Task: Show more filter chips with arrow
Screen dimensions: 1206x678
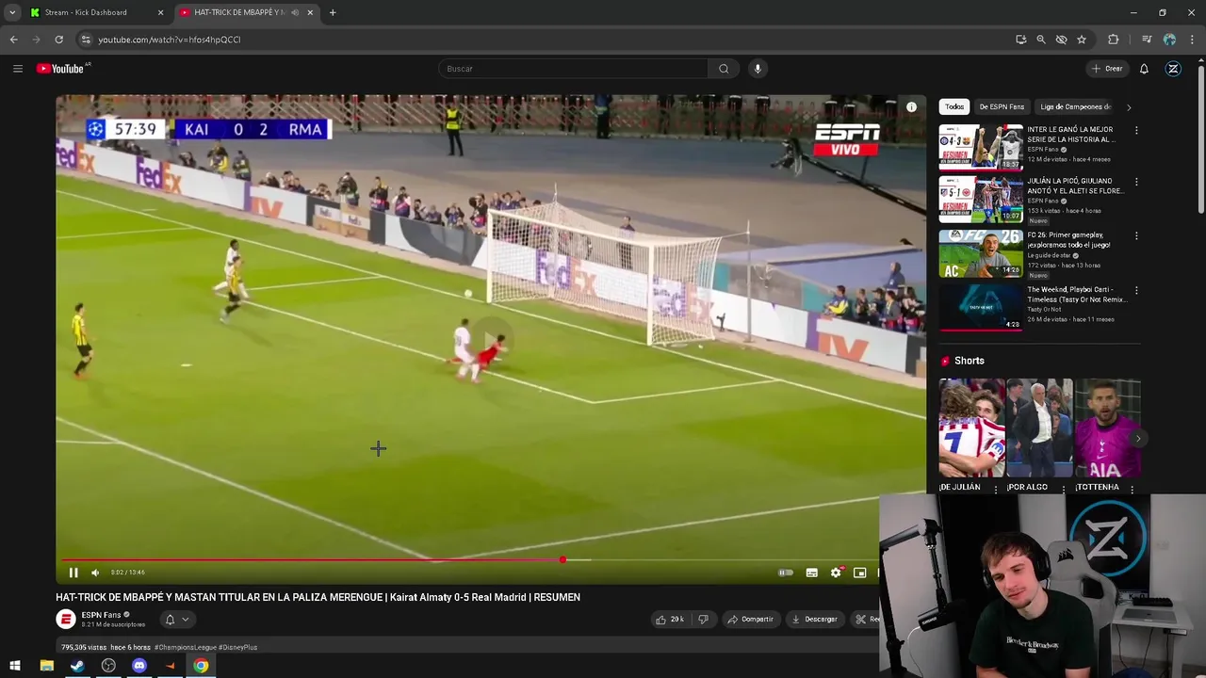Action: click(1129, 107)
